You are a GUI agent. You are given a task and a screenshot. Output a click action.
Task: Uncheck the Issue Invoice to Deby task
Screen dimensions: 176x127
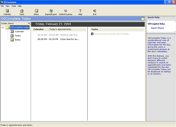pos(92,34)
